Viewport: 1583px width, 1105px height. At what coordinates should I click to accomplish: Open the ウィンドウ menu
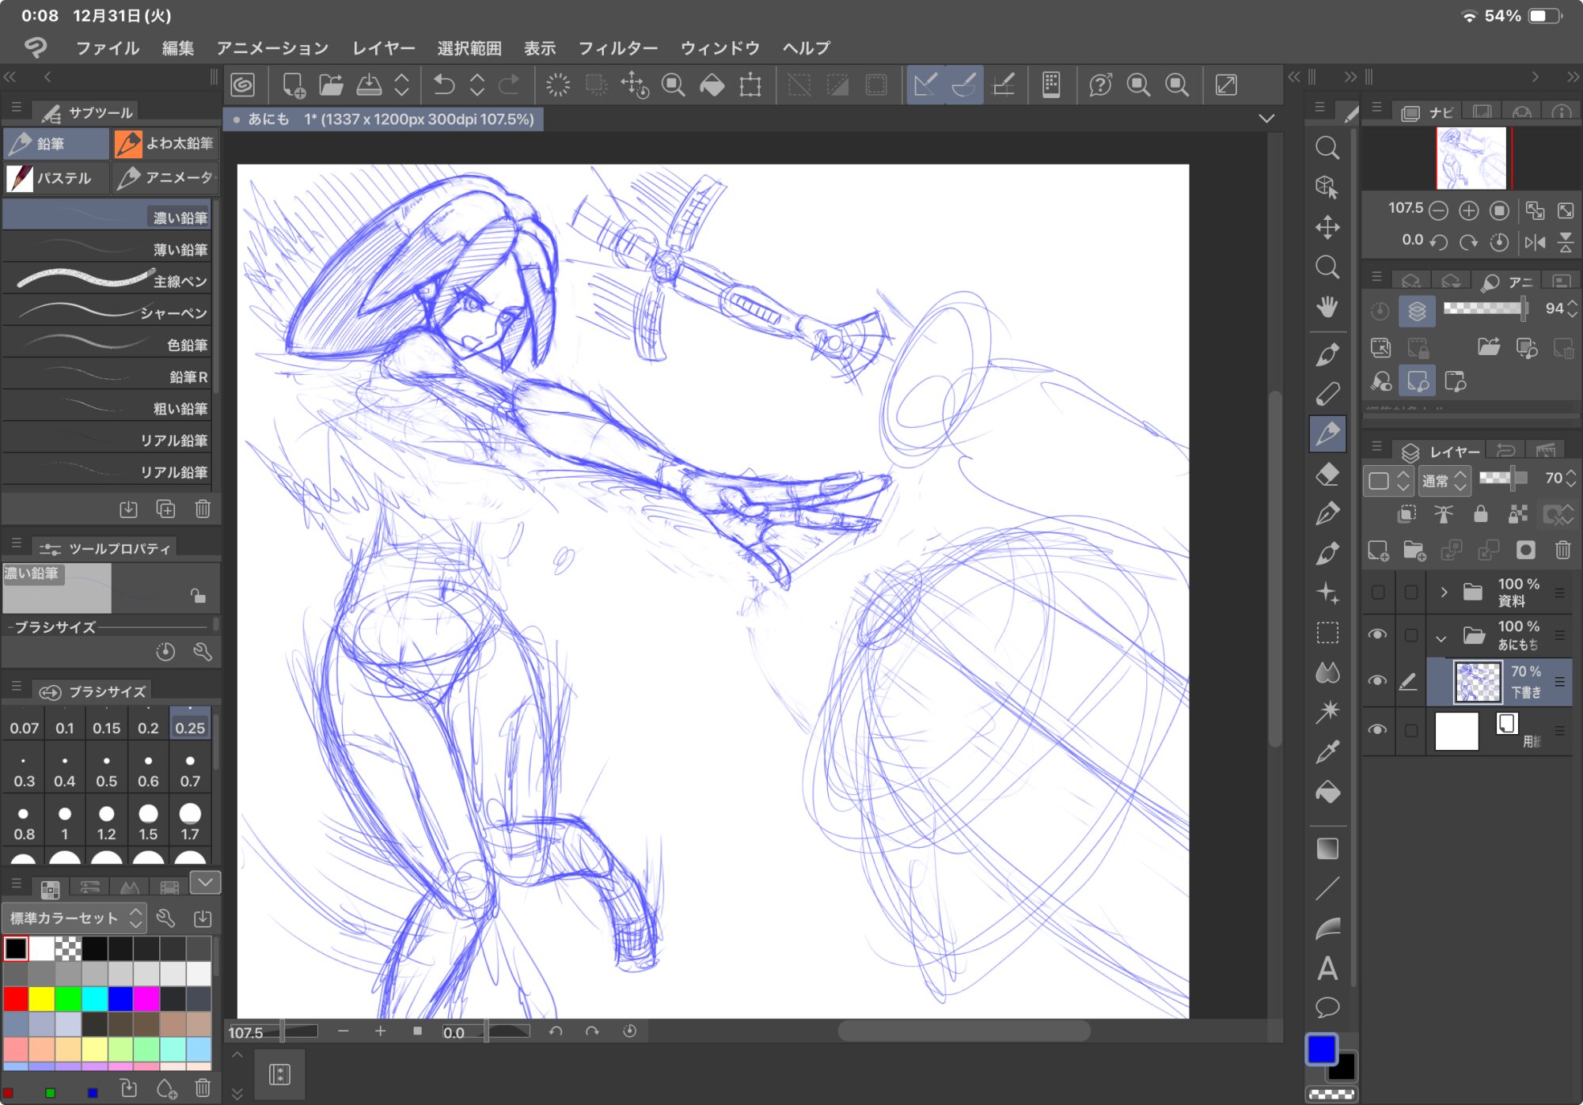click(720, 48)
